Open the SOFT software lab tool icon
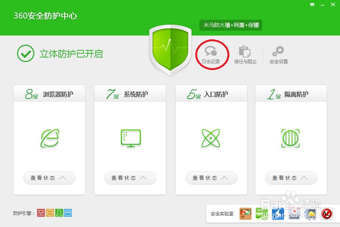340x227 pixels. pos(262,214)
